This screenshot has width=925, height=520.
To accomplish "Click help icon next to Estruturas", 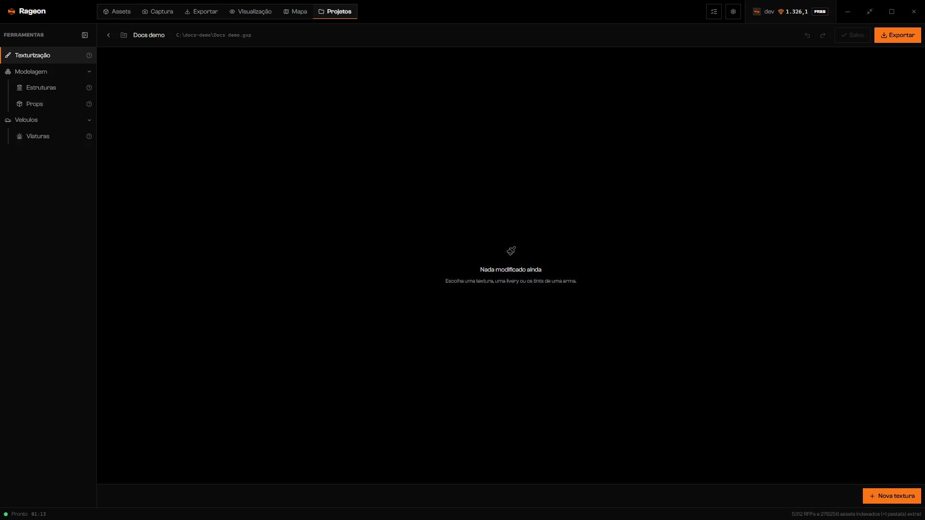I will (x=89, y=88).
